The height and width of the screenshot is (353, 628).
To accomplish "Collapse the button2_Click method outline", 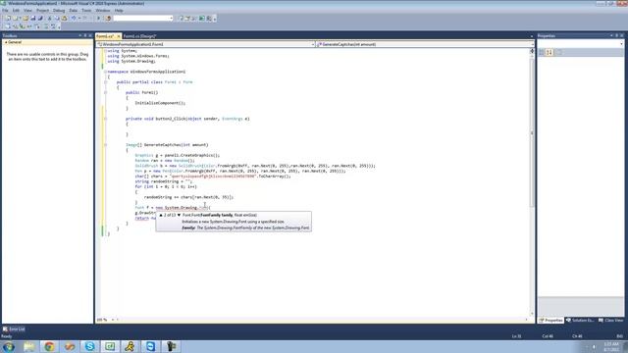I will coord(105,119).
